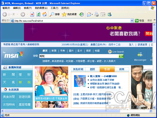Screen dimensions: 157x118
Task: Open the 檢視(V) menu
Action: click(28, 8)
